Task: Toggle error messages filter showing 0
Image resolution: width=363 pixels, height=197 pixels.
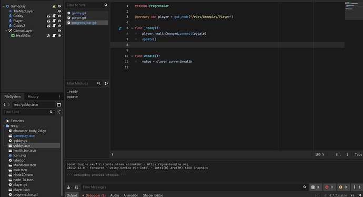Action: 329,188
